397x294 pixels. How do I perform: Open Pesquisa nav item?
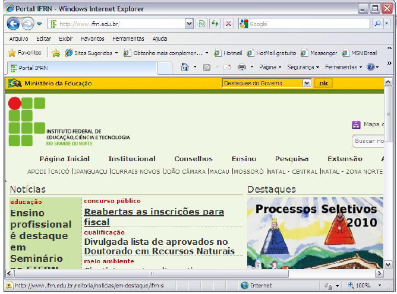point(292,159)
